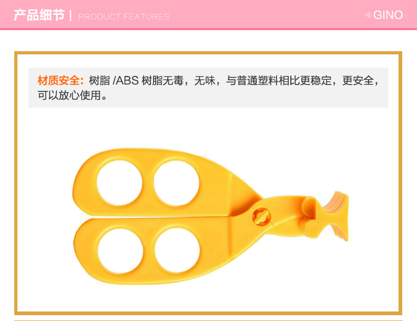Click the PRODUCT FEATURES subtitle
This screenshot has width=417, height=321.
(x=124, y=16)
